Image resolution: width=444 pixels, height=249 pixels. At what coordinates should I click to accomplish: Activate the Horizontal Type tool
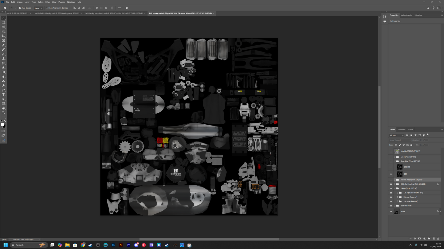[3, 95]
